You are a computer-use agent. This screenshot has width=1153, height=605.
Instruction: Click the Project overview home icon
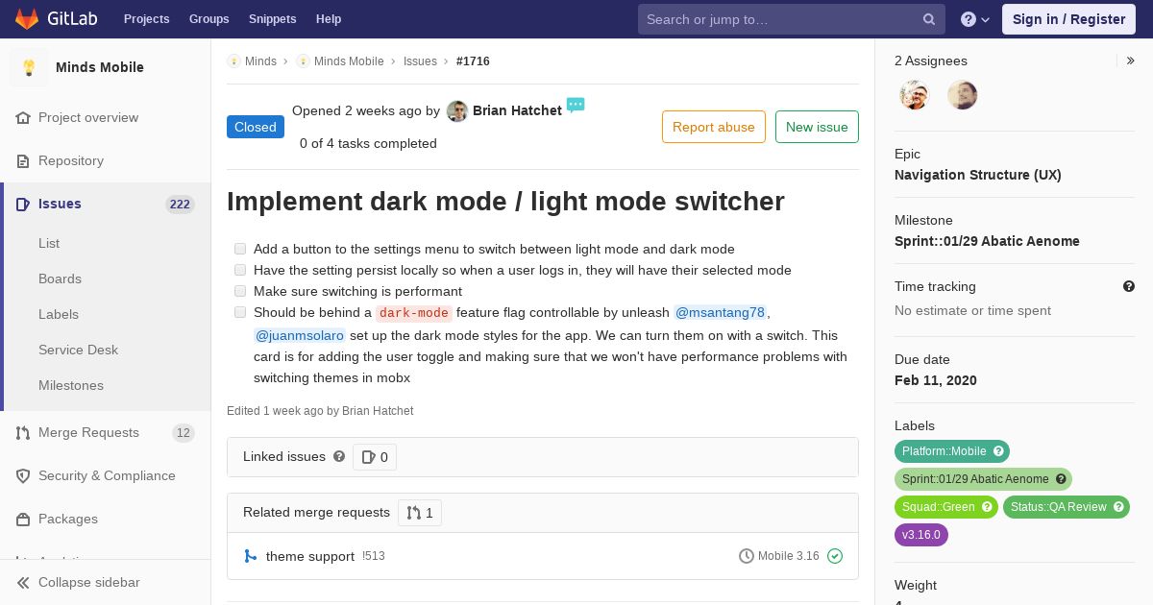[23, 118]
